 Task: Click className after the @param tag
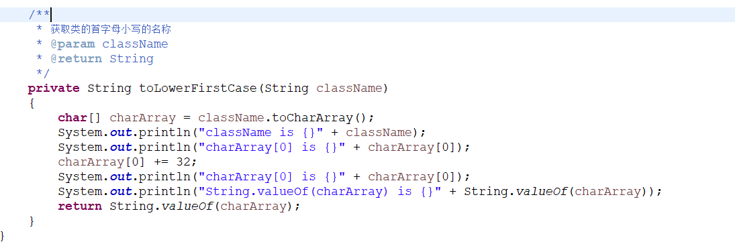[x=136, y=44]
